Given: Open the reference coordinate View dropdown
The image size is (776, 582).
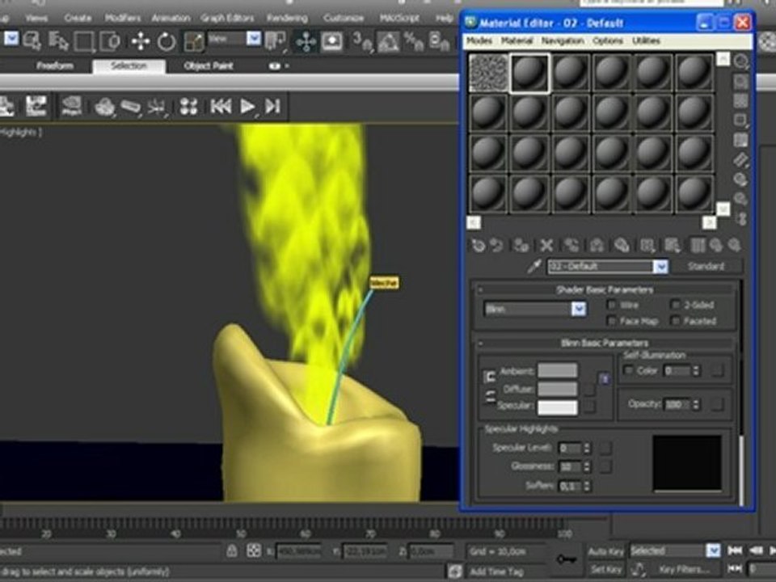Looking at the screenshot, I should point(254,39).
